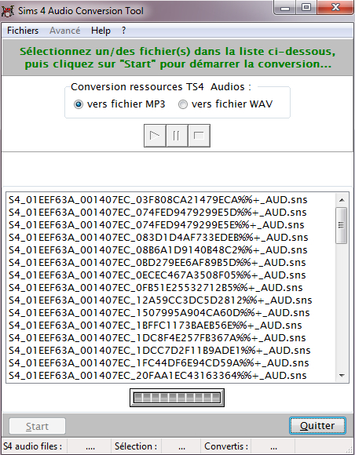This screenshot has width=355, height=455.
Task: Click the 'Convertis :' status label
Action: [x=226, y=446]
